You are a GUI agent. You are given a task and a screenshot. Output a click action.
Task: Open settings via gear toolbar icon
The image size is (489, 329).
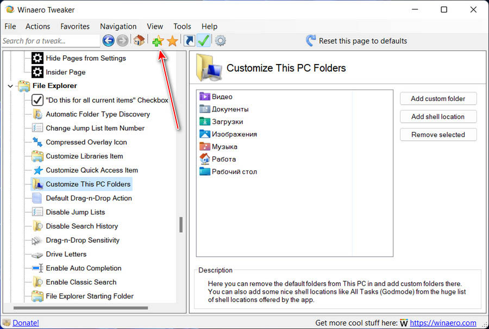220,41
